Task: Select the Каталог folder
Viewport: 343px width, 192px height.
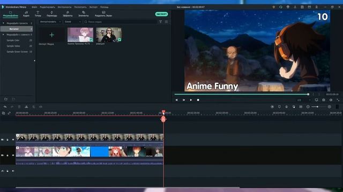Action: 17,29
